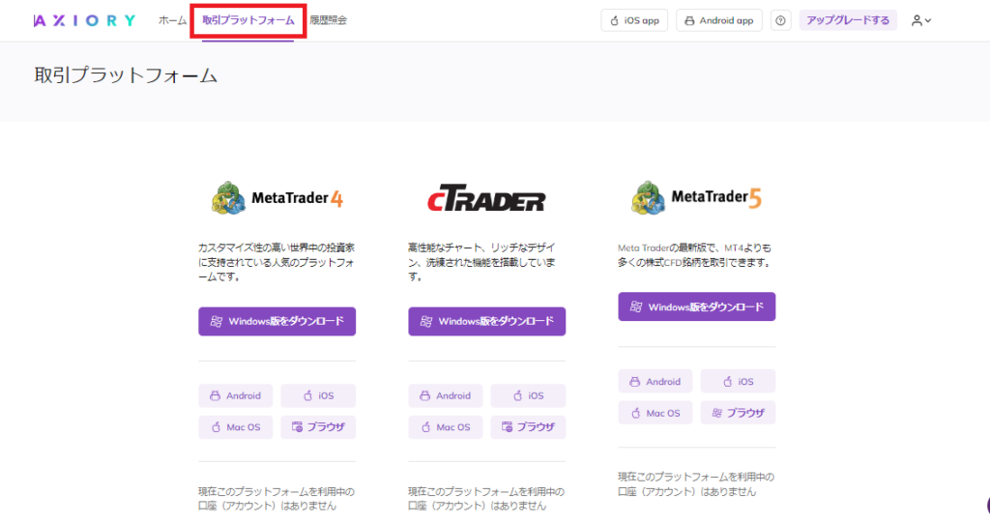
Task: Download MetaTrader 5 Windows version
Action: pyautogui.click(x=696, y=306)
